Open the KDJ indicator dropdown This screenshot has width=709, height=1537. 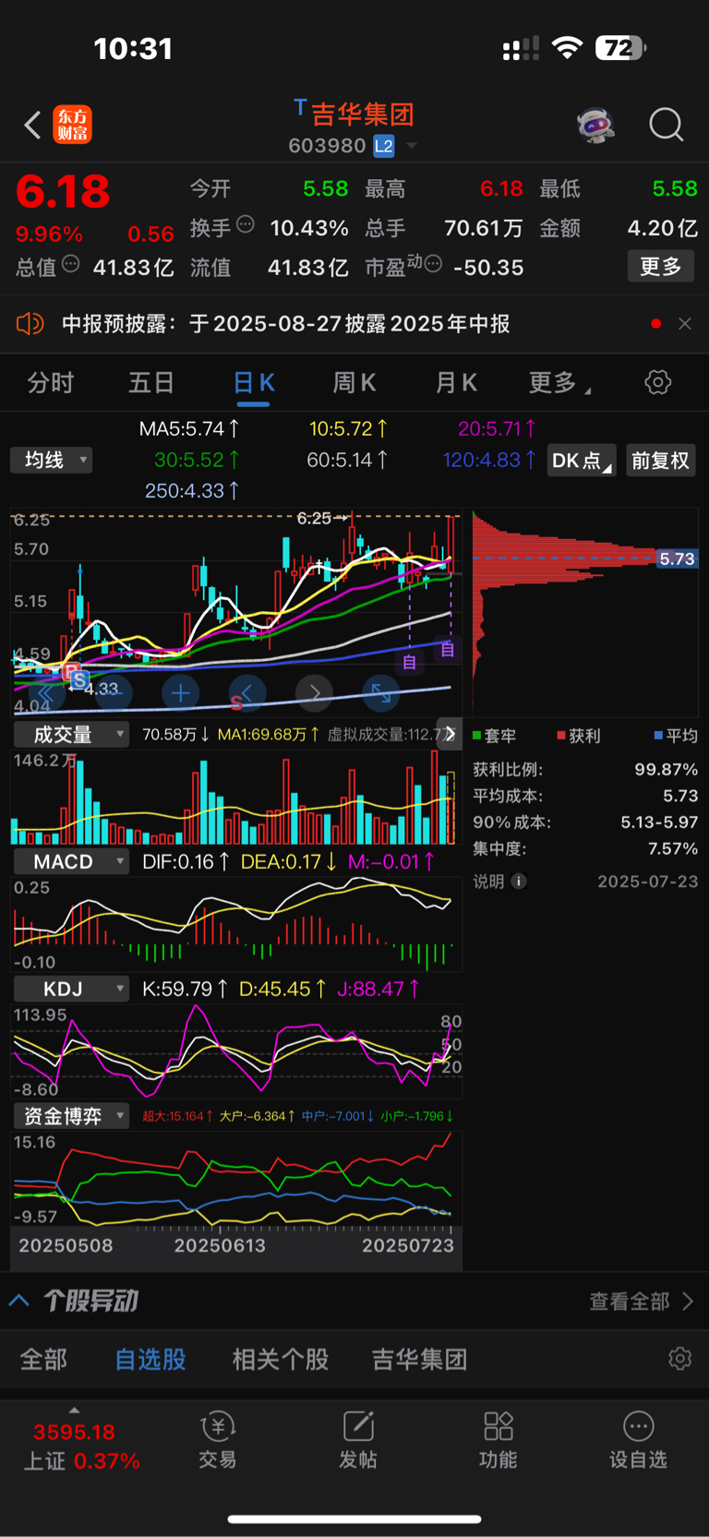coord(71,990)
